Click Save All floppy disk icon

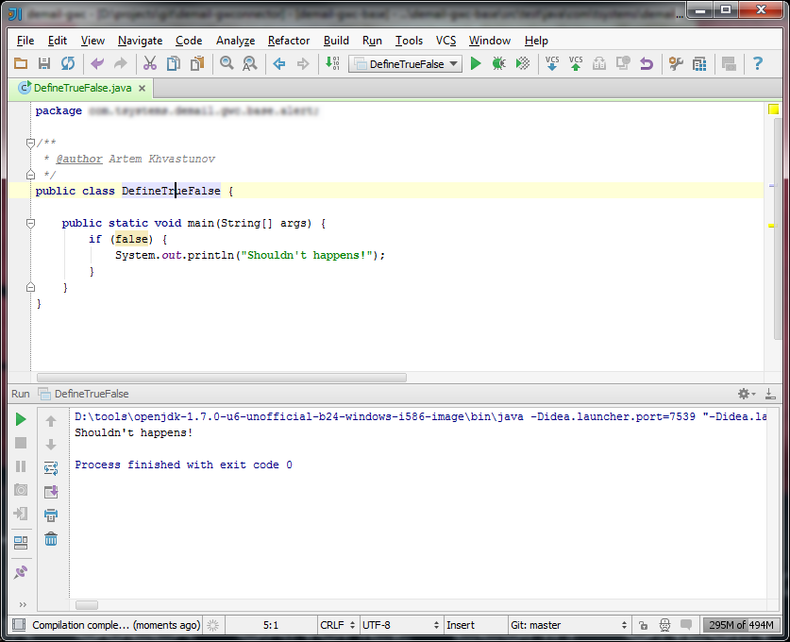click(44, 63)
